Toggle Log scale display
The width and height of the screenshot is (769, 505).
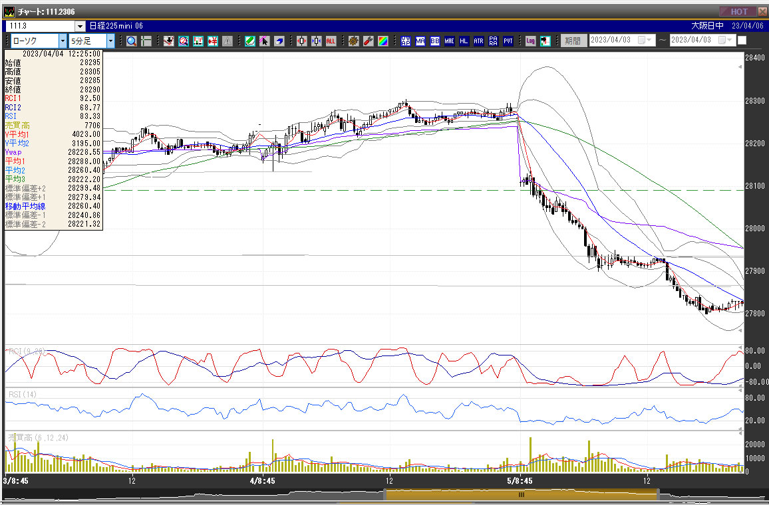531,41
